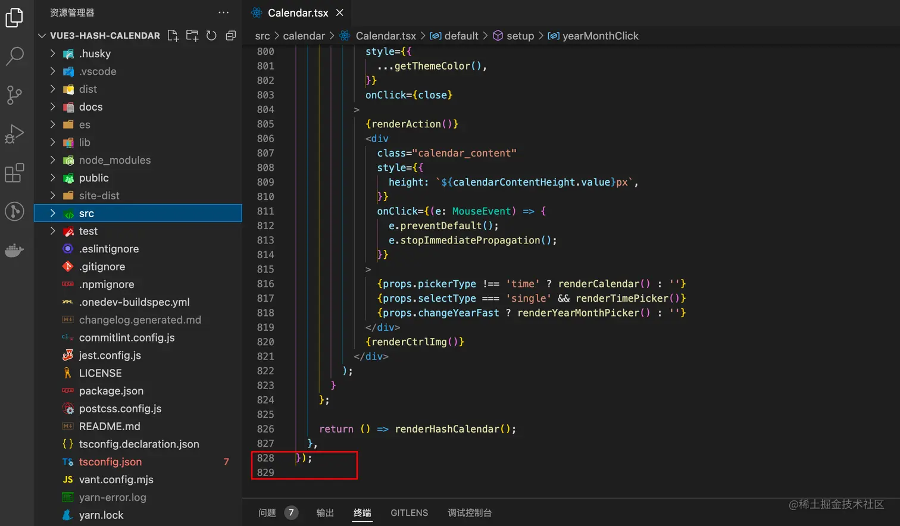Image resolution: width=900 pixels, height=526 pixels.
Task: Open the GitLens view in activity bar
Action: coord(14,211)
